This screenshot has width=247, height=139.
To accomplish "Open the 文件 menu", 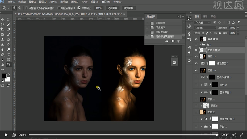I will [11, 2].
